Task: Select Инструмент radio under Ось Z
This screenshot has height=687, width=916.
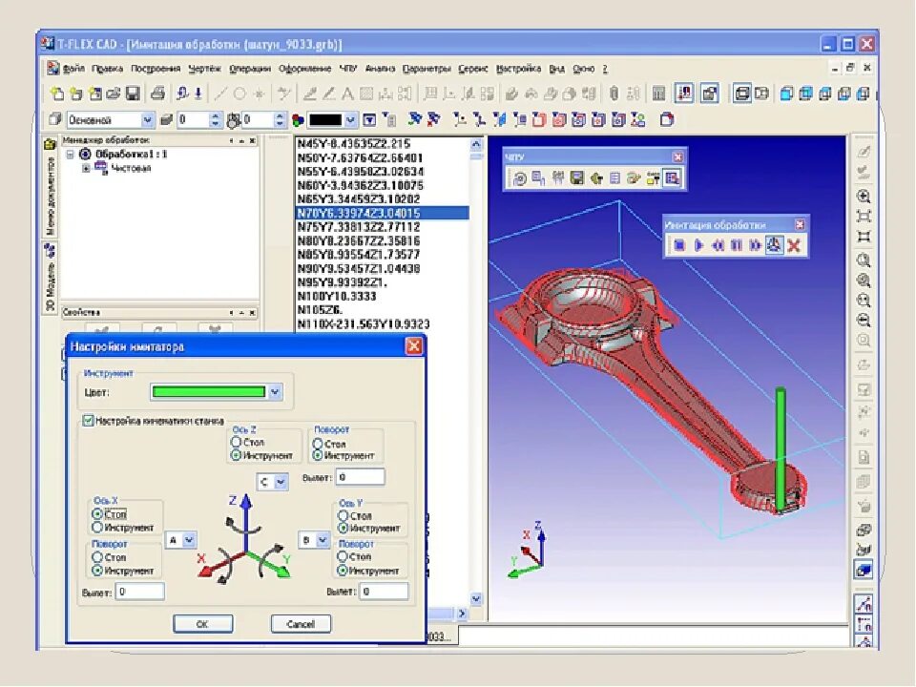Action: 236,455
